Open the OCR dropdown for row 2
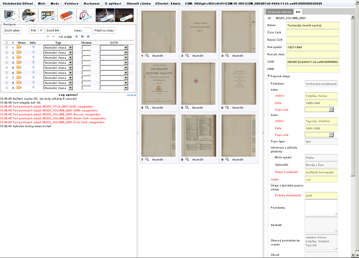Viewport: 359px width, 258px height. click(x=114, y=52)
